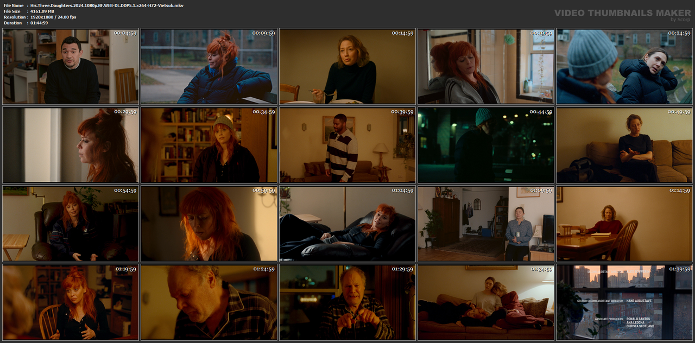Click the file name ending in Vietsub.mkv
Screen dimensions: 695x343
tap(106, 5)
